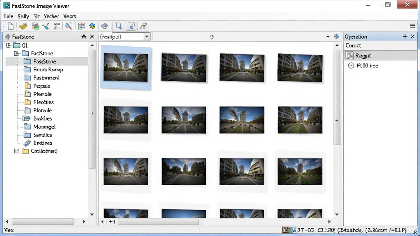Click the new blank document toolbar icon

pos(10,26)
